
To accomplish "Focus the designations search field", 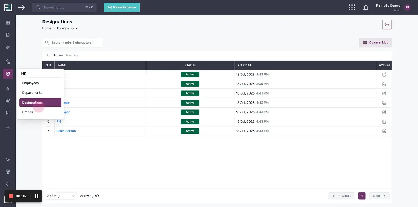I will (73, 43).
